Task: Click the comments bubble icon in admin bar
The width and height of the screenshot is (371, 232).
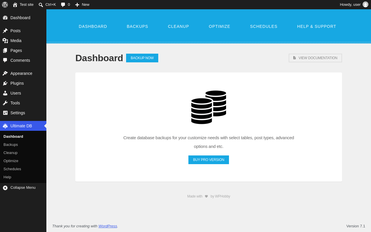Action: coord(63,5)
